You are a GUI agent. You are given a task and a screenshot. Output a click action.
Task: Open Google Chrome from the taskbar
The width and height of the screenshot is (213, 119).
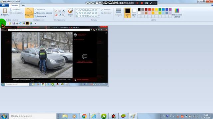click(84, 116)
